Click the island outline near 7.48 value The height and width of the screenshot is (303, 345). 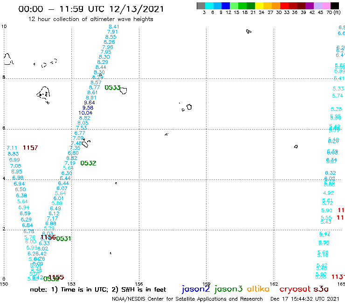point(86,144)
